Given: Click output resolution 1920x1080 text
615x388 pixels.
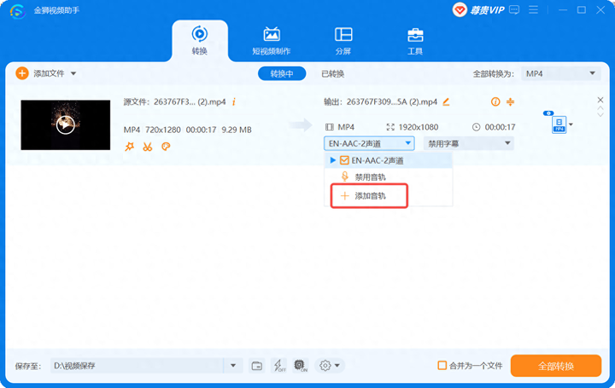Looking at the screenshot, I should tap(418, 127).
